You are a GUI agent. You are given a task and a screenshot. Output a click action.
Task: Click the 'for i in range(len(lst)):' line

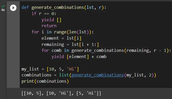coord(63,32)
